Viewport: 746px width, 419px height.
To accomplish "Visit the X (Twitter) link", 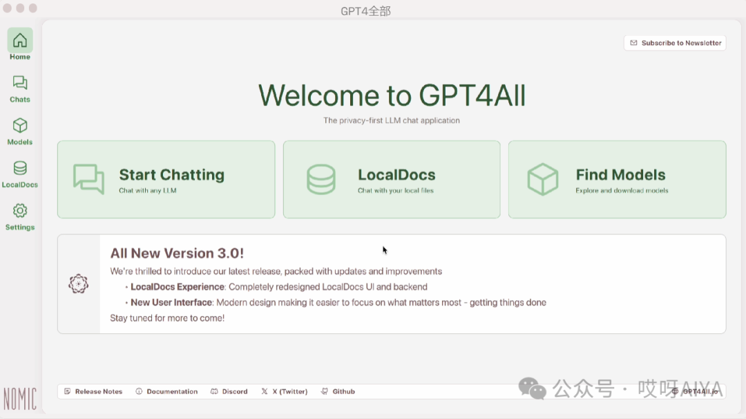I will 285,391.
